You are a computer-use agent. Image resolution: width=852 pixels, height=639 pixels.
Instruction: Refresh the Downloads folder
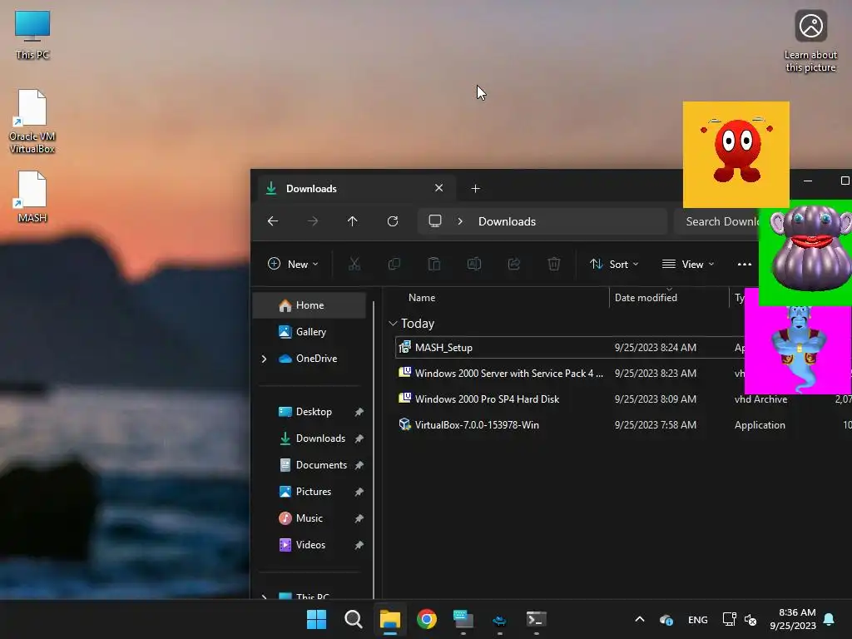pos(393,221)
